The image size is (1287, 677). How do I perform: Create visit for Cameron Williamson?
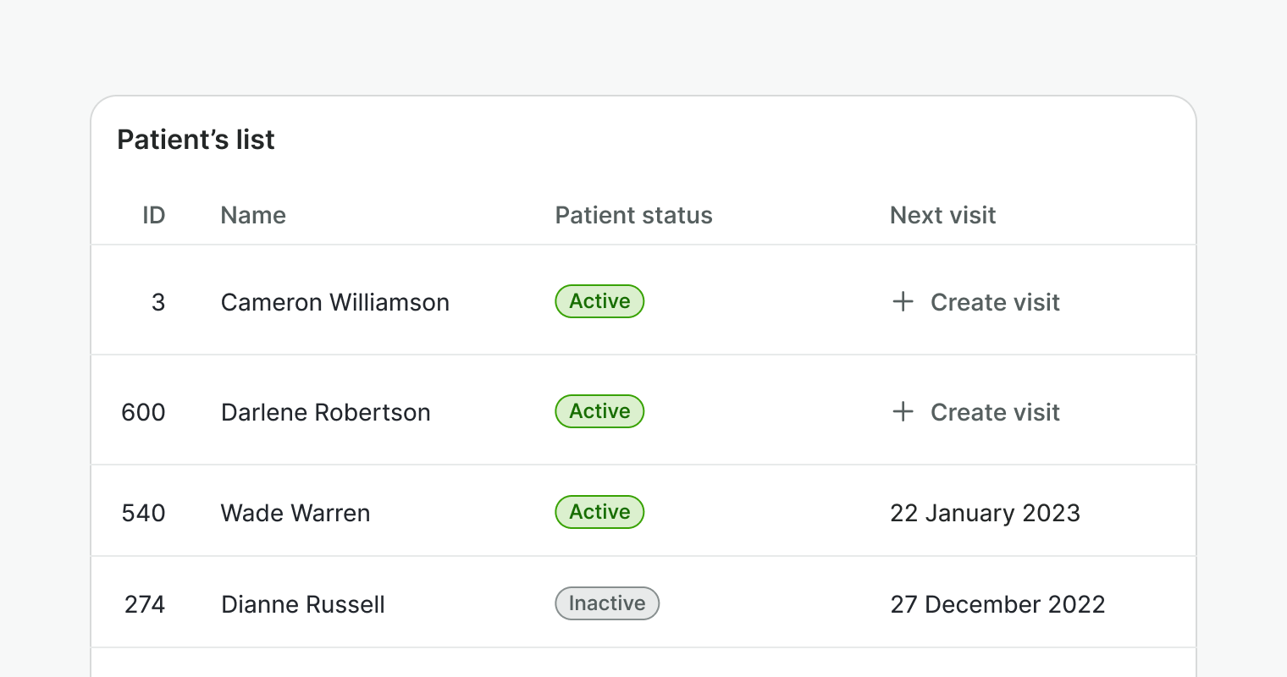994,302
